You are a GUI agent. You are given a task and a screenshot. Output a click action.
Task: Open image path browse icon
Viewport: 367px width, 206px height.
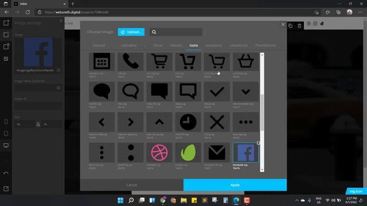coord(58,70)
